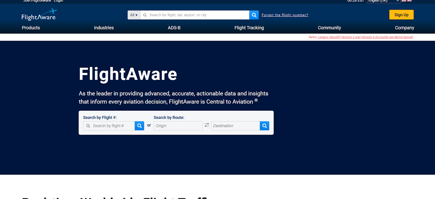
Task: Click into the 'Search by flight #' field
Action: pyautogui.click(x=109, y=126)
